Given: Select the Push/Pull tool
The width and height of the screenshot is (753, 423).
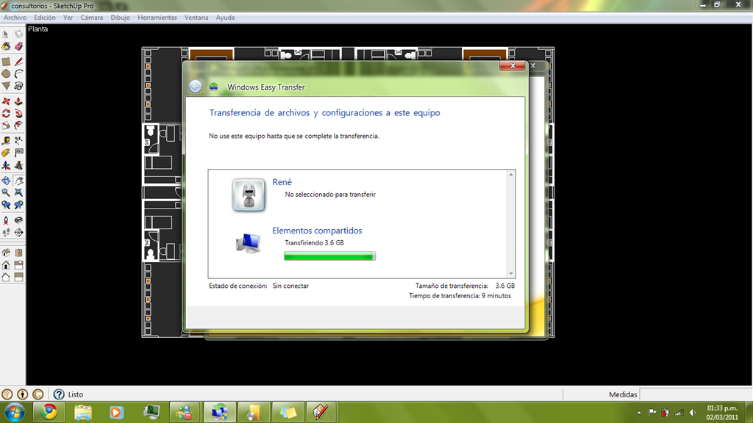Looking at the screenshot, I should [x=18, y=101].
